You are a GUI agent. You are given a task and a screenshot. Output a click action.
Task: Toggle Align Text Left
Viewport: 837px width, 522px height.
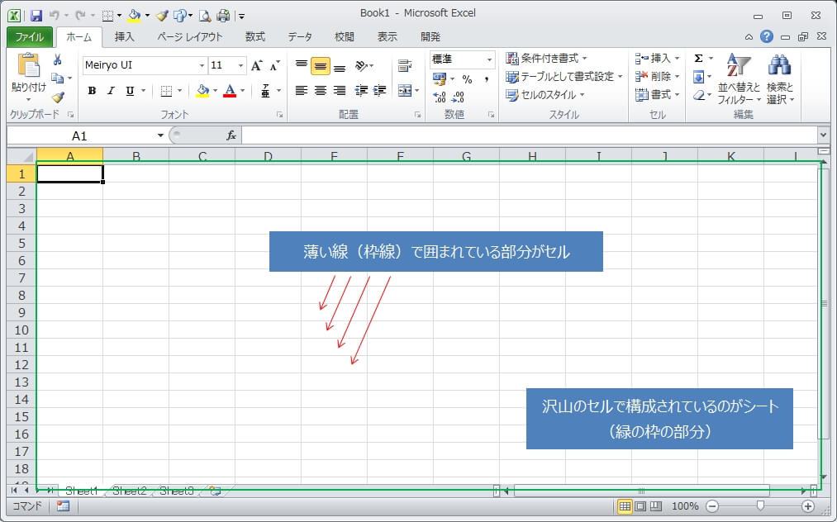tap(302, 91)
